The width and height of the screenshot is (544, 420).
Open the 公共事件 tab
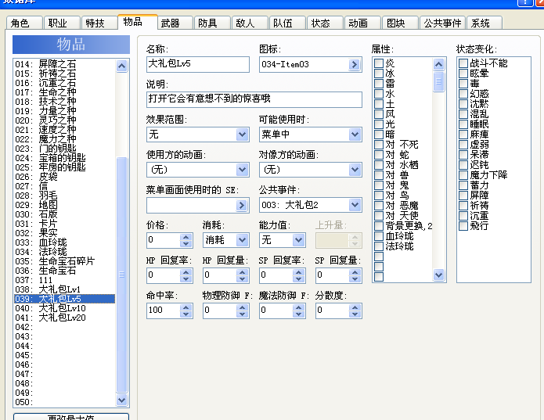coord(442,23)
